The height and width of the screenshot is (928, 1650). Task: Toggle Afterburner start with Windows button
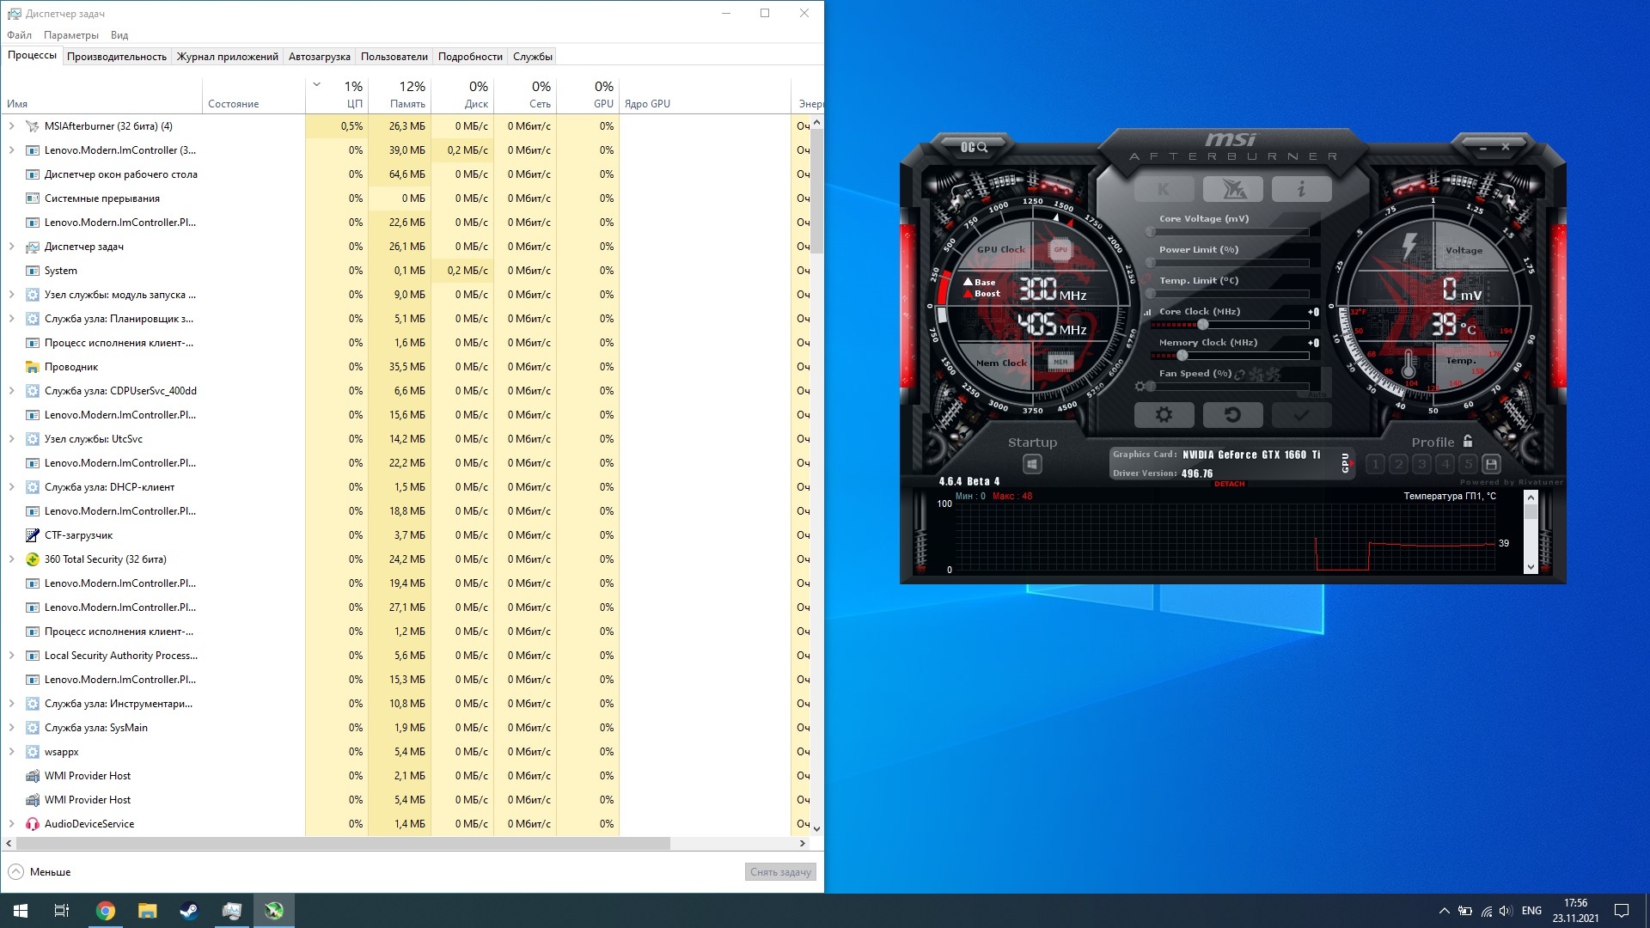[1032, 465]
